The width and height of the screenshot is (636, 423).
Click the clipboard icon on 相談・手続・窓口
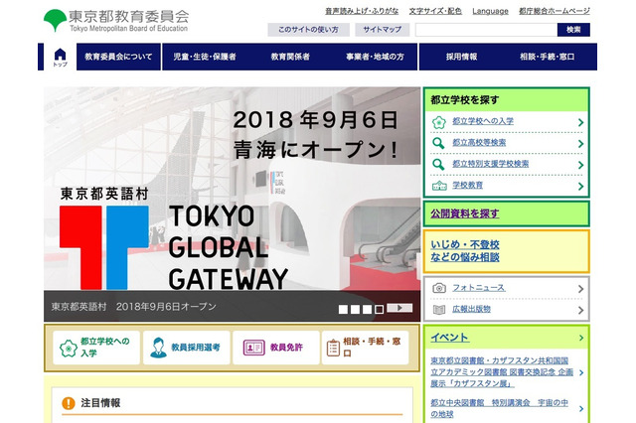331,348
